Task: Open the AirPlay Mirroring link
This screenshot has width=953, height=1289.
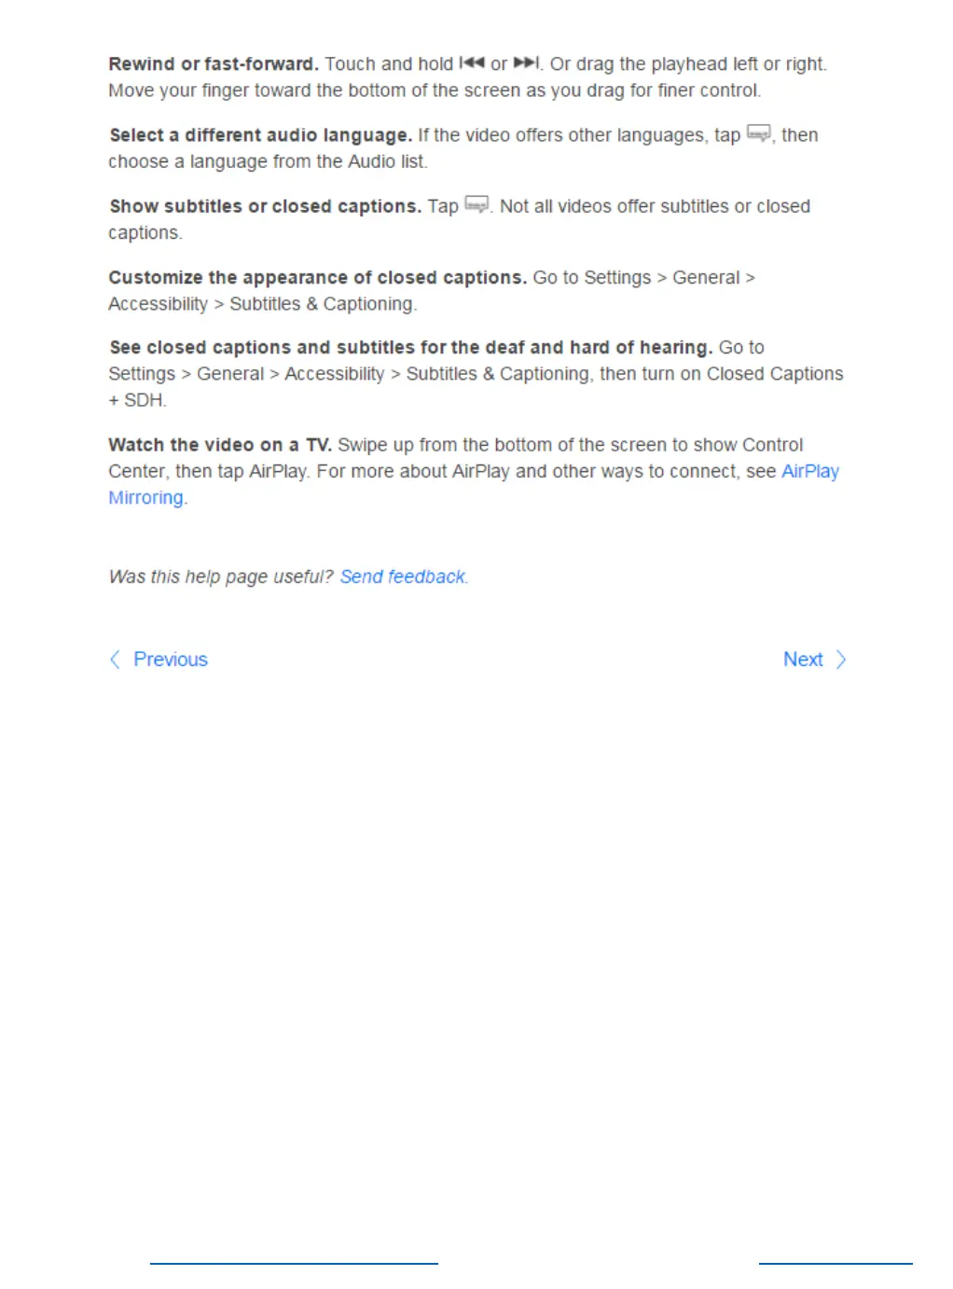Action: pos(474,484)
